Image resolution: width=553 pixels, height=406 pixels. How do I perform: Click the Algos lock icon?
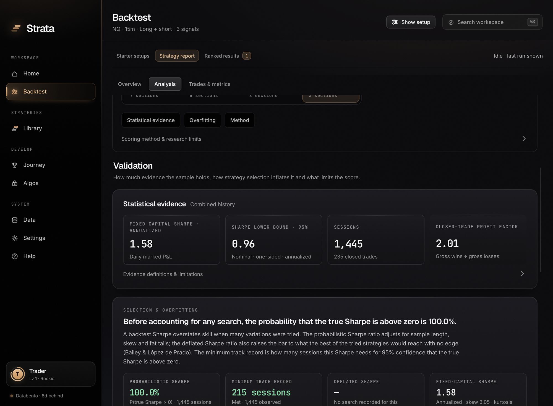(x=15, y=183)
